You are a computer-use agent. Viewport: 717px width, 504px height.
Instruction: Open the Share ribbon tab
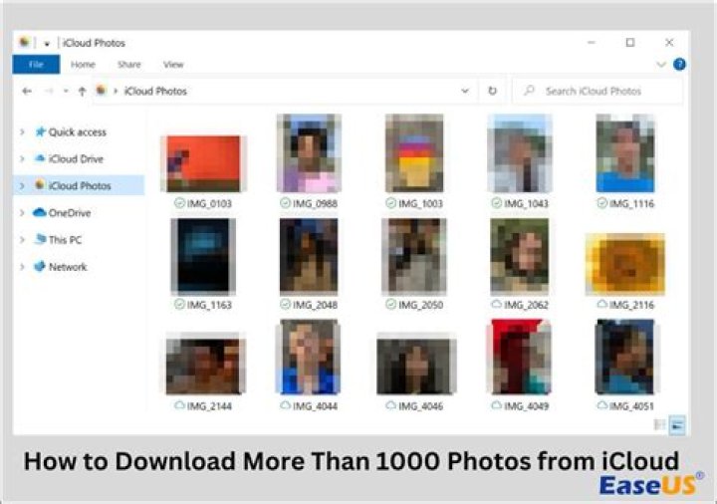(x=128, y=65)
